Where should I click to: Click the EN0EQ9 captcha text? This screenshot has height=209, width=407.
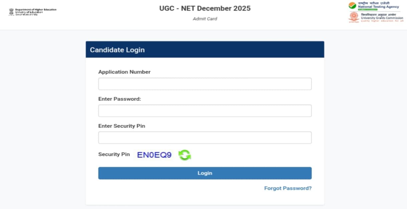click(154, 155)
